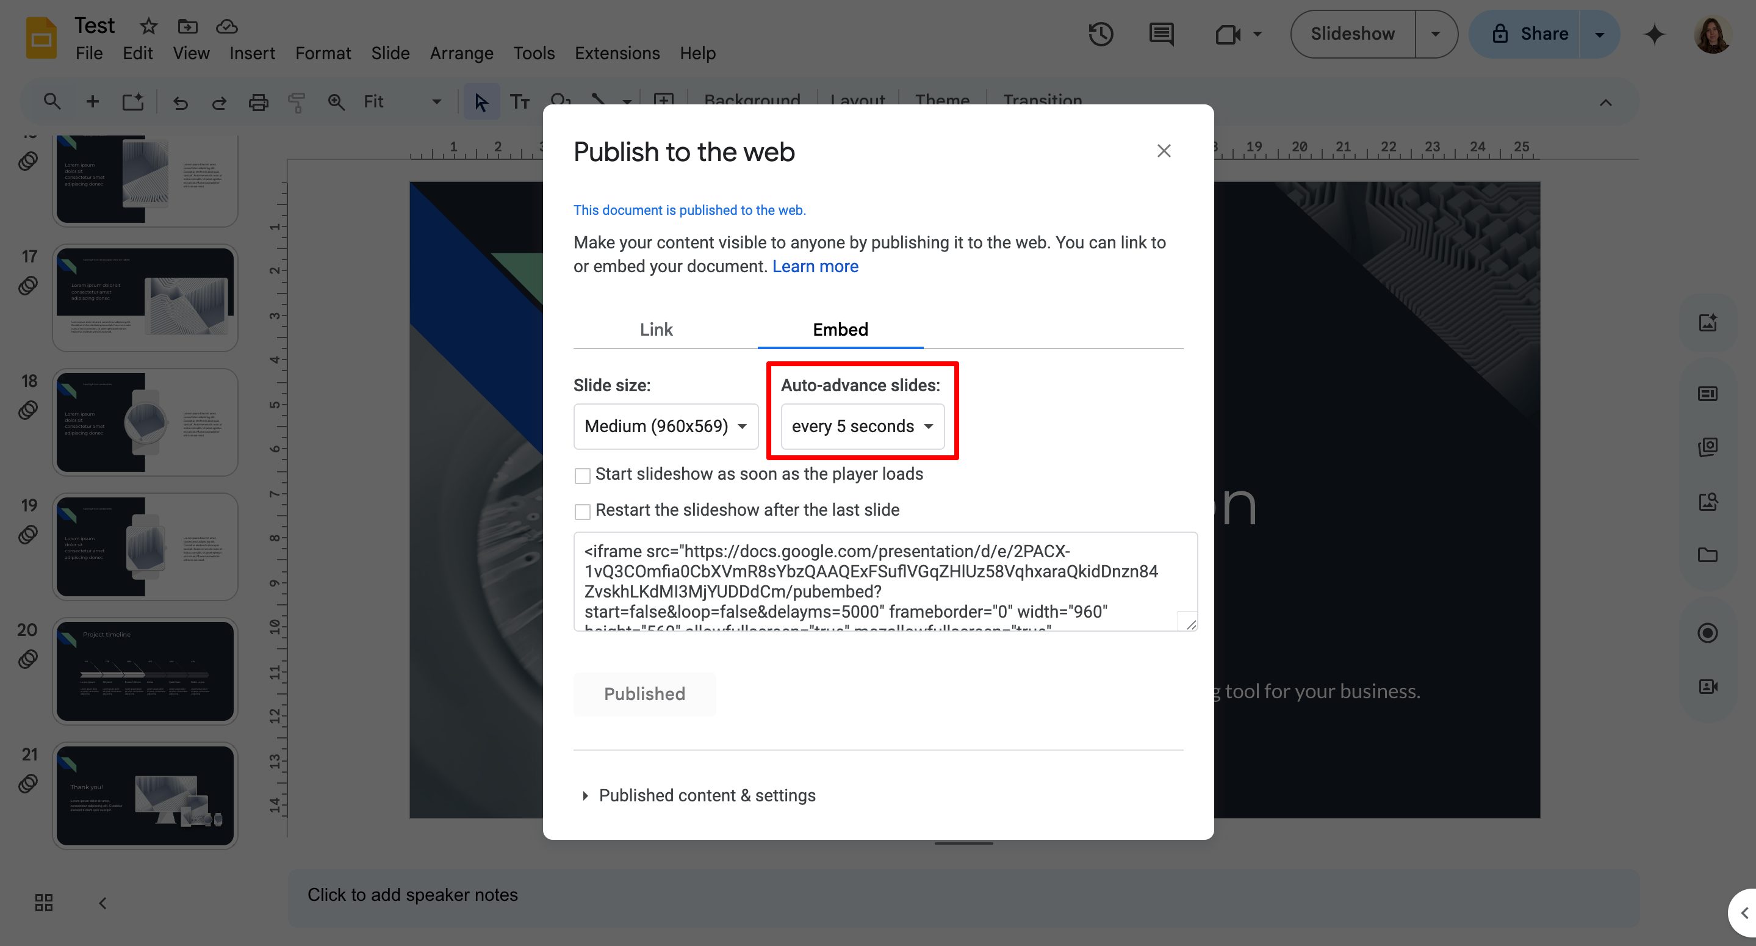The width and height of the screenshot is (1756, 946).
Task: Open version history clock icon
Action: tap(1101, 34)
